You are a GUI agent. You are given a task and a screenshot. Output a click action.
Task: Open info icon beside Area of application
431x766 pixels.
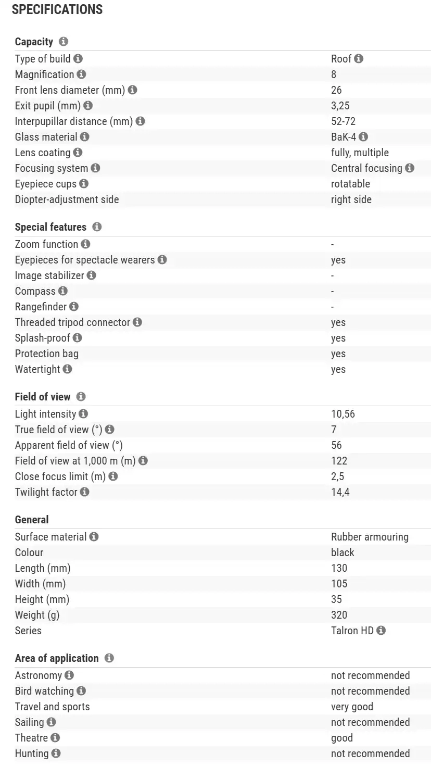coord(109,658)
